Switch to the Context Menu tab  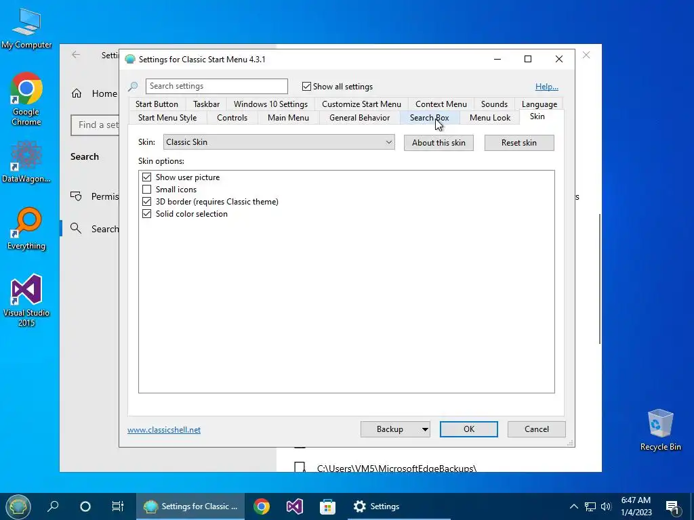441,104
